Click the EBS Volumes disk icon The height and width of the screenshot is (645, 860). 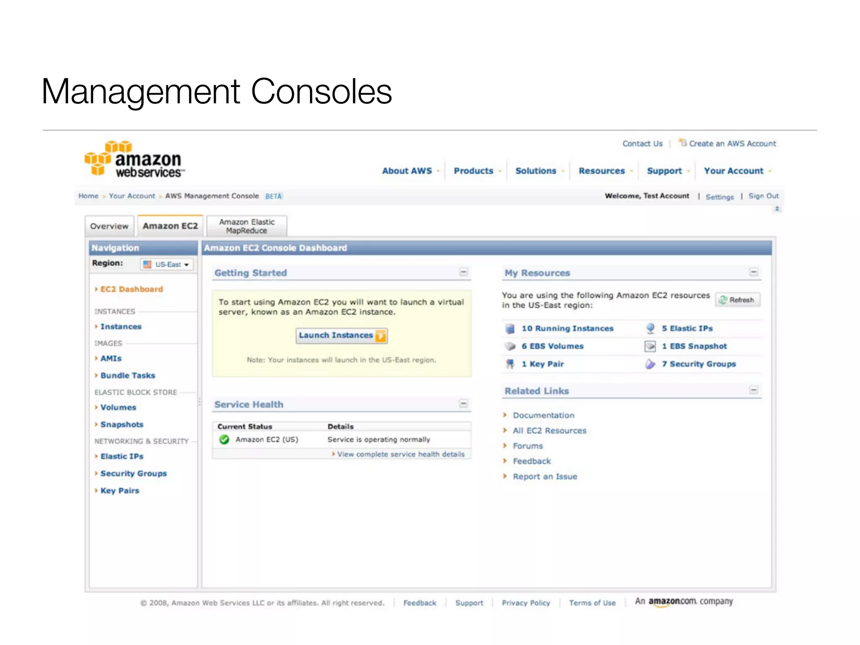click(510, 346)
